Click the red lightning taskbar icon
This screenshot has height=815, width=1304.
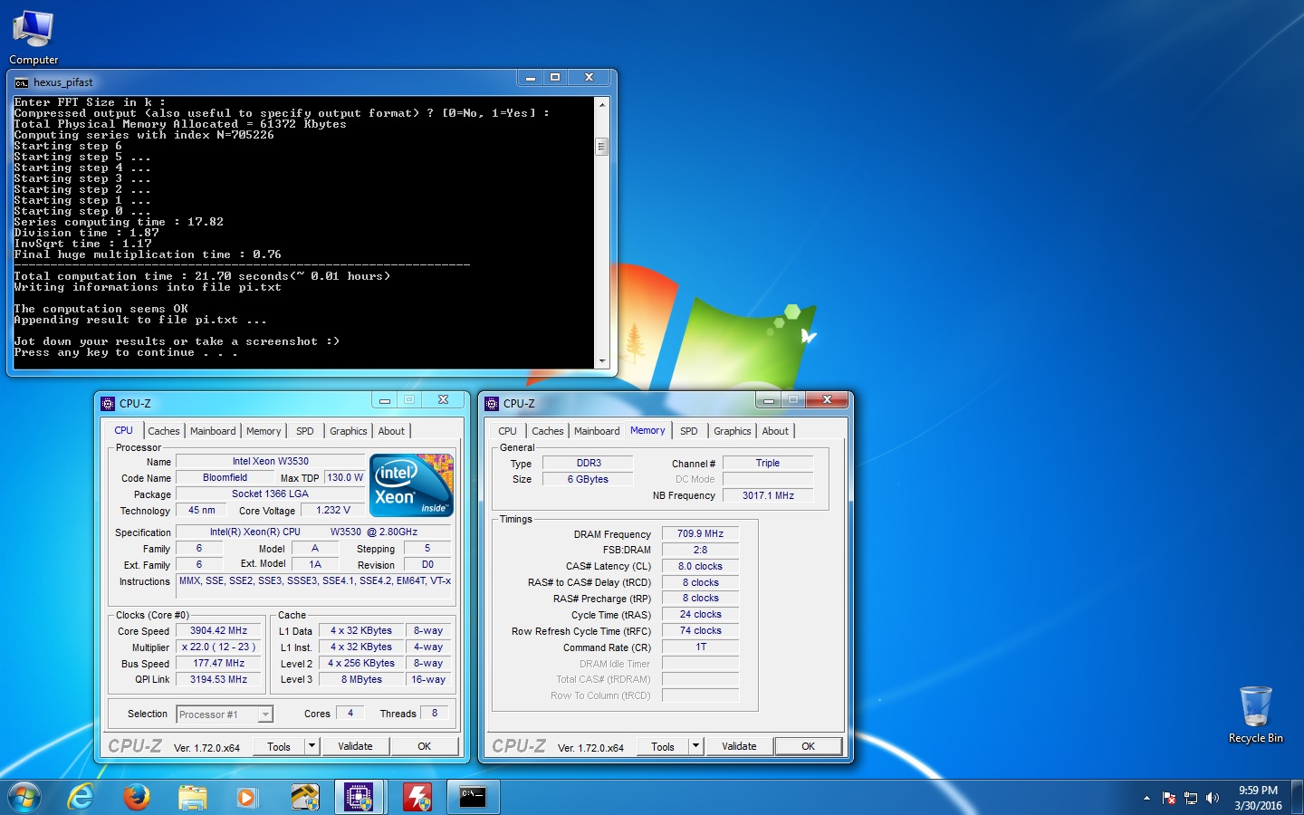coord(416,797)
